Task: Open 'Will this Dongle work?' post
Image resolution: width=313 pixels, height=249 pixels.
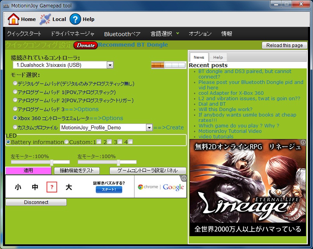Action: tap(225, 109)
